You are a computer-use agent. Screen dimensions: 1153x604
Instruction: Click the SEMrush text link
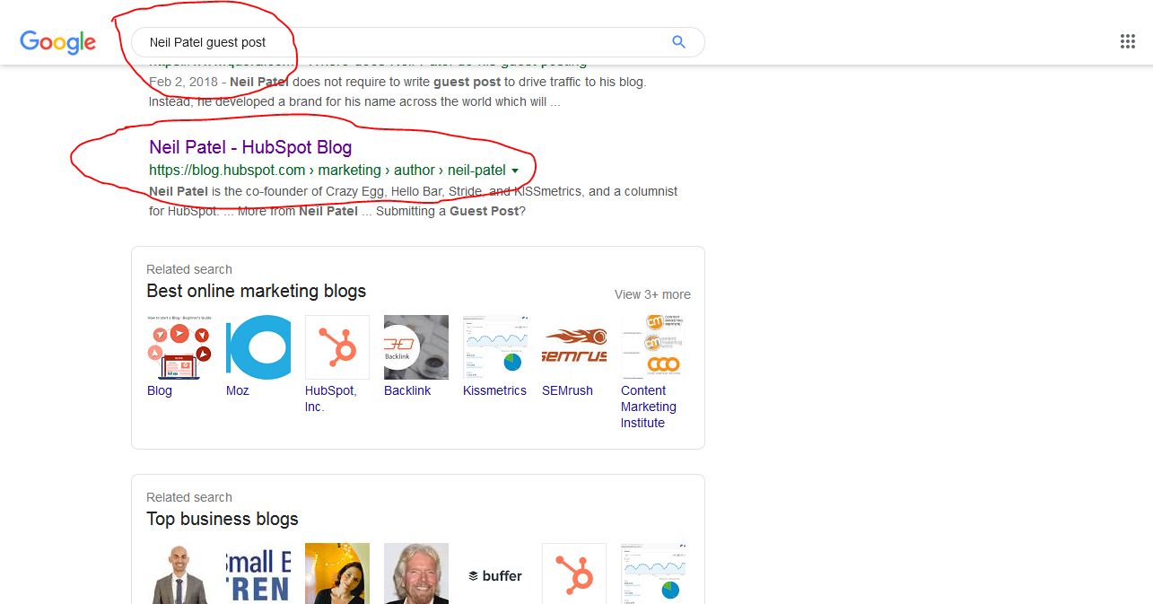click(567, 390)
